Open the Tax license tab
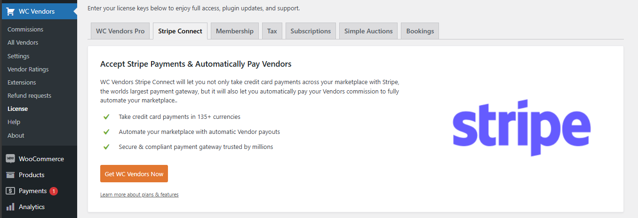 click(272, 31)
